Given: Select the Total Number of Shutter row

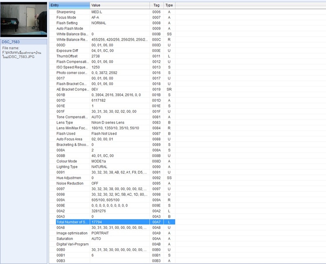Looking at the screenshot, I should coord(72,222).
